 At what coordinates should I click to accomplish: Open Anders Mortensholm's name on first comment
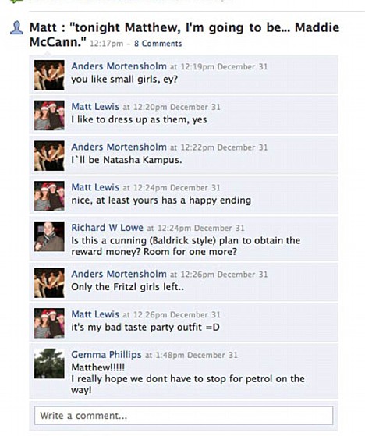coord(119,66)
